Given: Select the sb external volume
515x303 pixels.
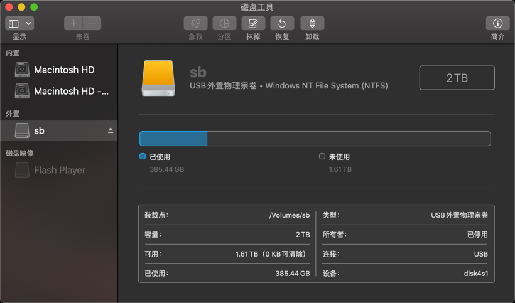Looking at the screenshot, I should pyautogui.click(x=39, y=130).
